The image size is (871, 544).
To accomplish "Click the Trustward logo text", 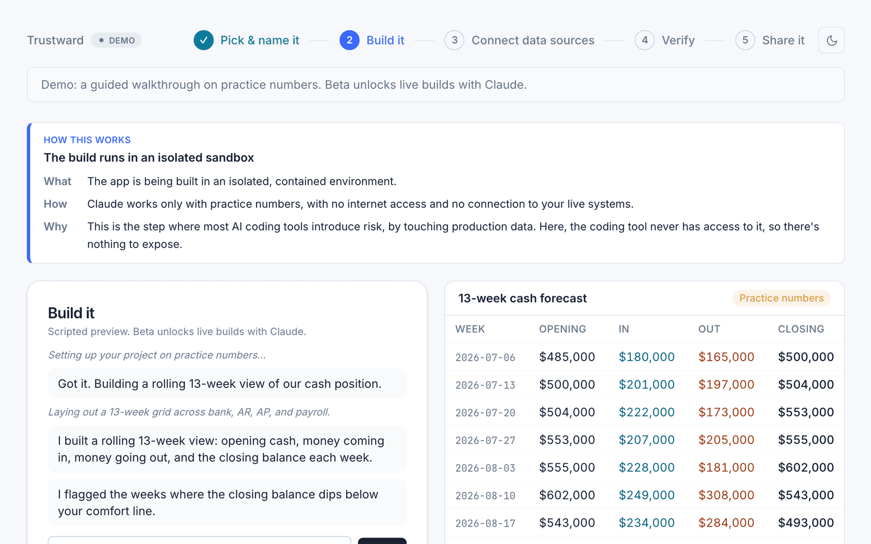I will pos(56,40).
